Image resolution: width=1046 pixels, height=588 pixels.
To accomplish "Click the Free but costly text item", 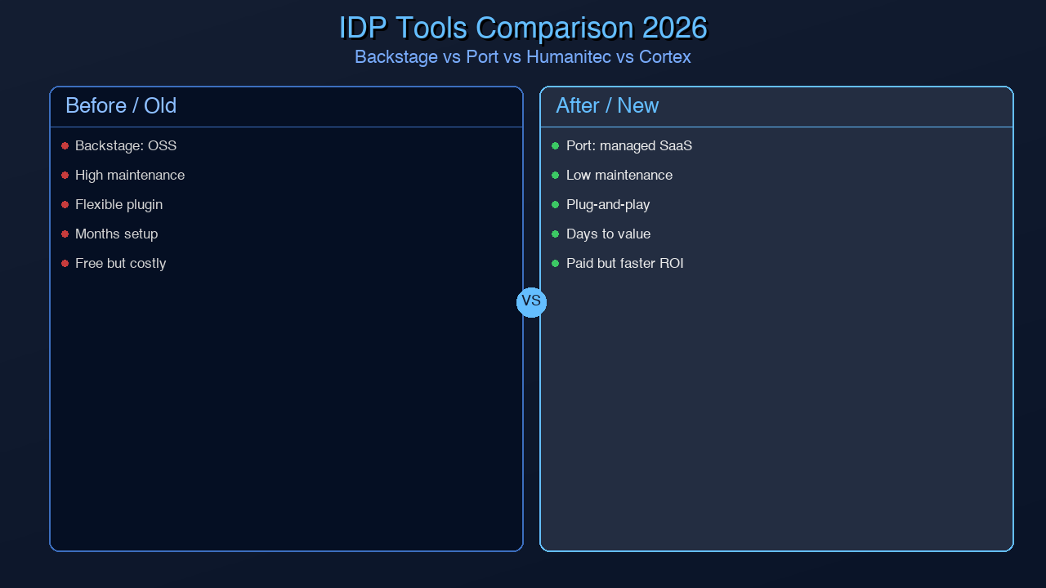I will 120,263.
